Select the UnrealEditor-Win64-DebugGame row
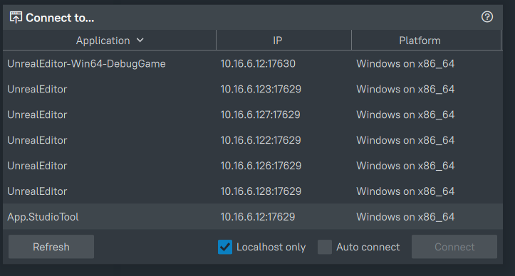The image size is (515, 276). pos(253,64)
